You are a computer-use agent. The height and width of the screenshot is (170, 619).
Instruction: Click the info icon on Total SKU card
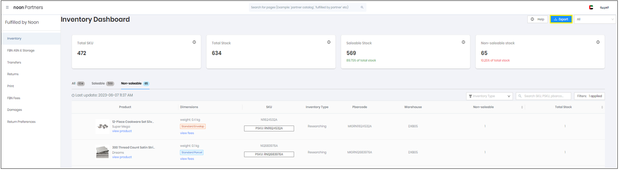point(194,42)
